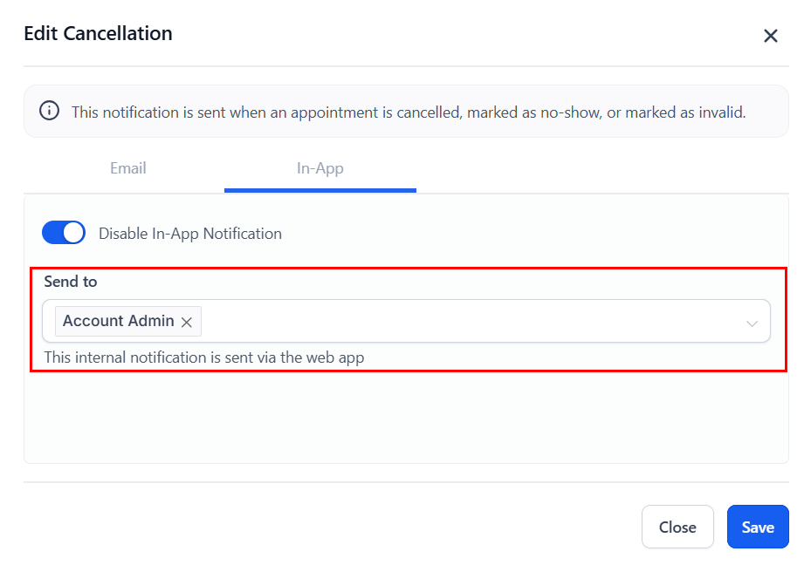
Task: Select the In-App tab
Action: pyautogui.click(x=320, y=168)
